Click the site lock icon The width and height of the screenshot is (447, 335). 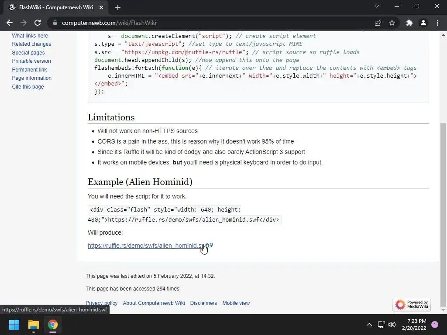55,23
